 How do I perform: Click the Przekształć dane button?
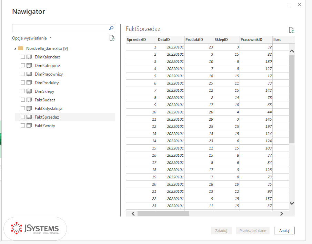click(x=253, y=231)
